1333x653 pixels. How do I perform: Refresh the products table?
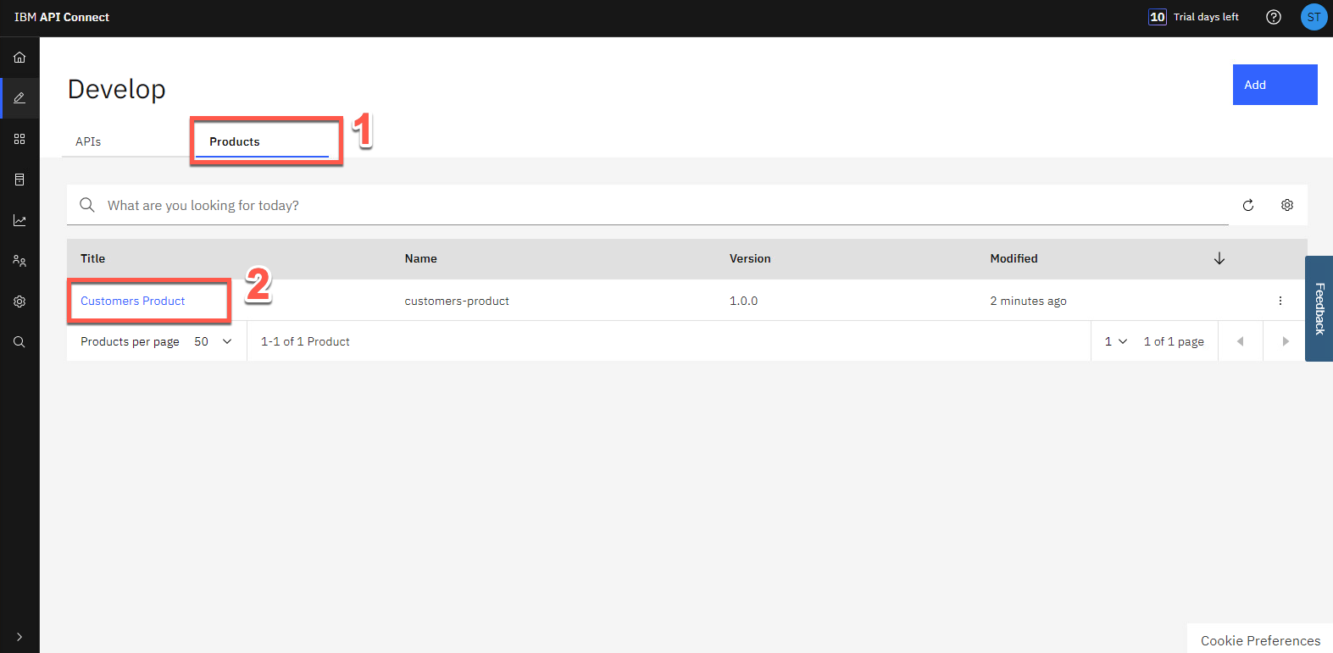pyautogui.click(x=1248, y=205)
